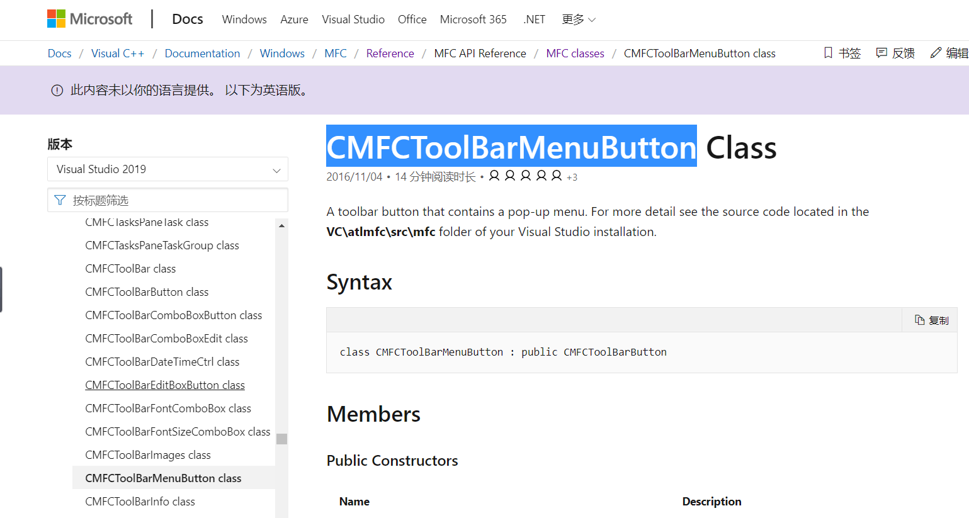
Task: Open CMFCToolBarButton class entry
Action: [147, 292]
